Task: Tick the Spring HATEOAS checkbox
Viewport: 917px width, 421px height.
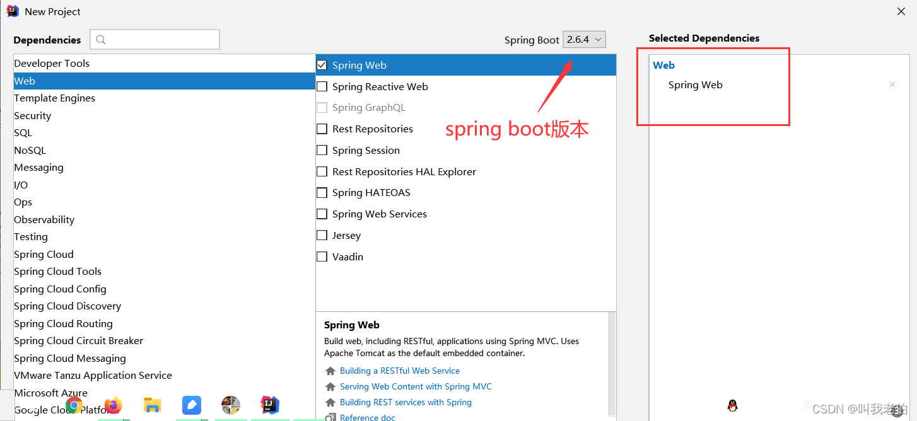Action: [322, 193]
